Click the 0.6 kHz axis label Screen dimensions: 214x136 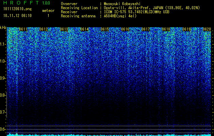click(x=3, y=129)
